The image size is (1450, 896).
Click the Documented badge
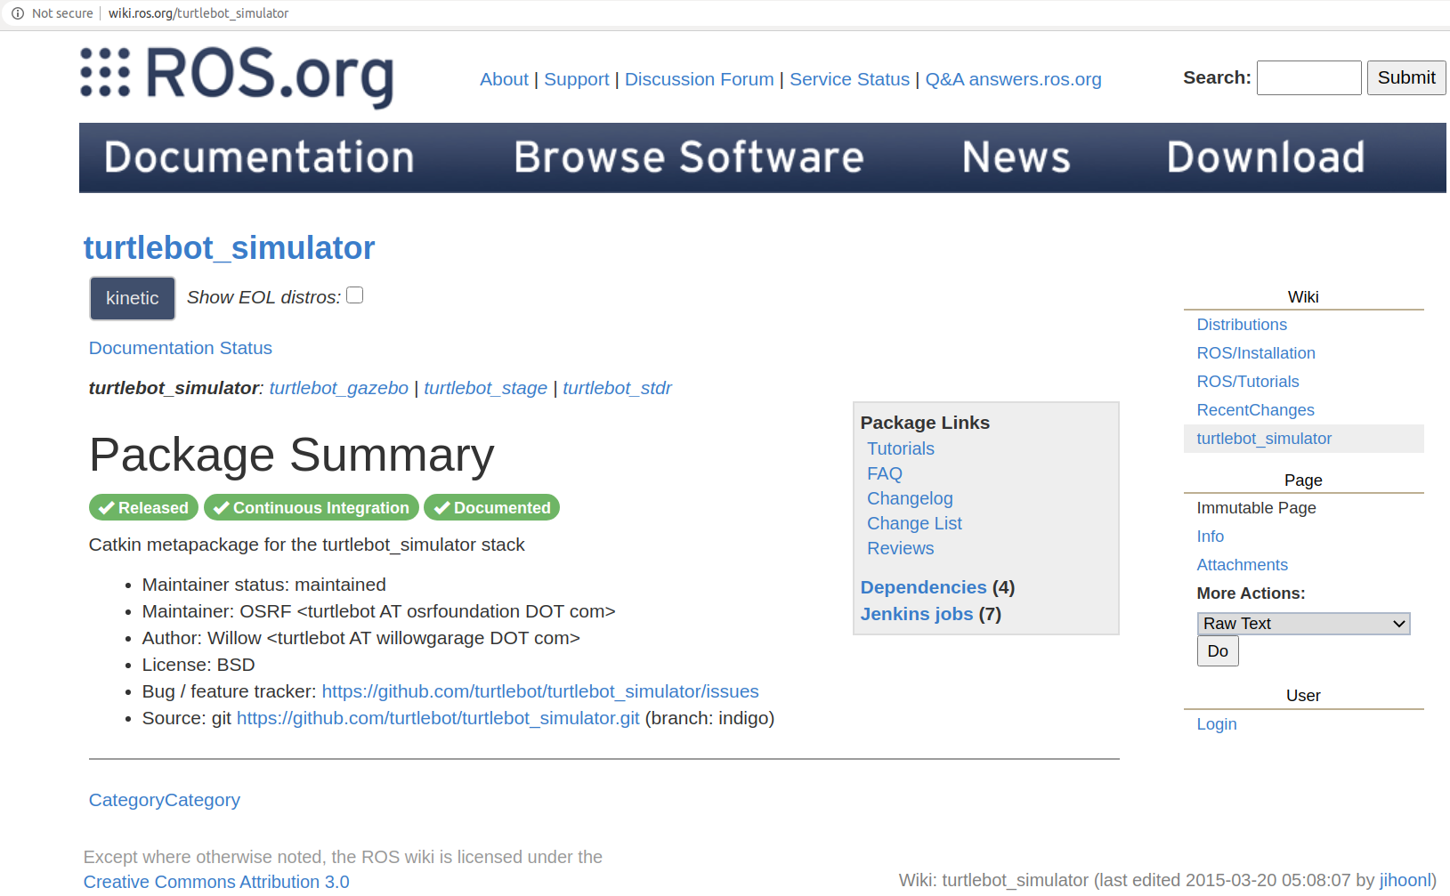pyautogui.click(x=492, y=507)
